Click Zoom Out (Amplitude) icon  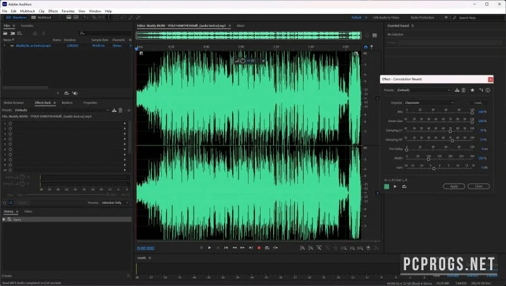click(311, 248)
